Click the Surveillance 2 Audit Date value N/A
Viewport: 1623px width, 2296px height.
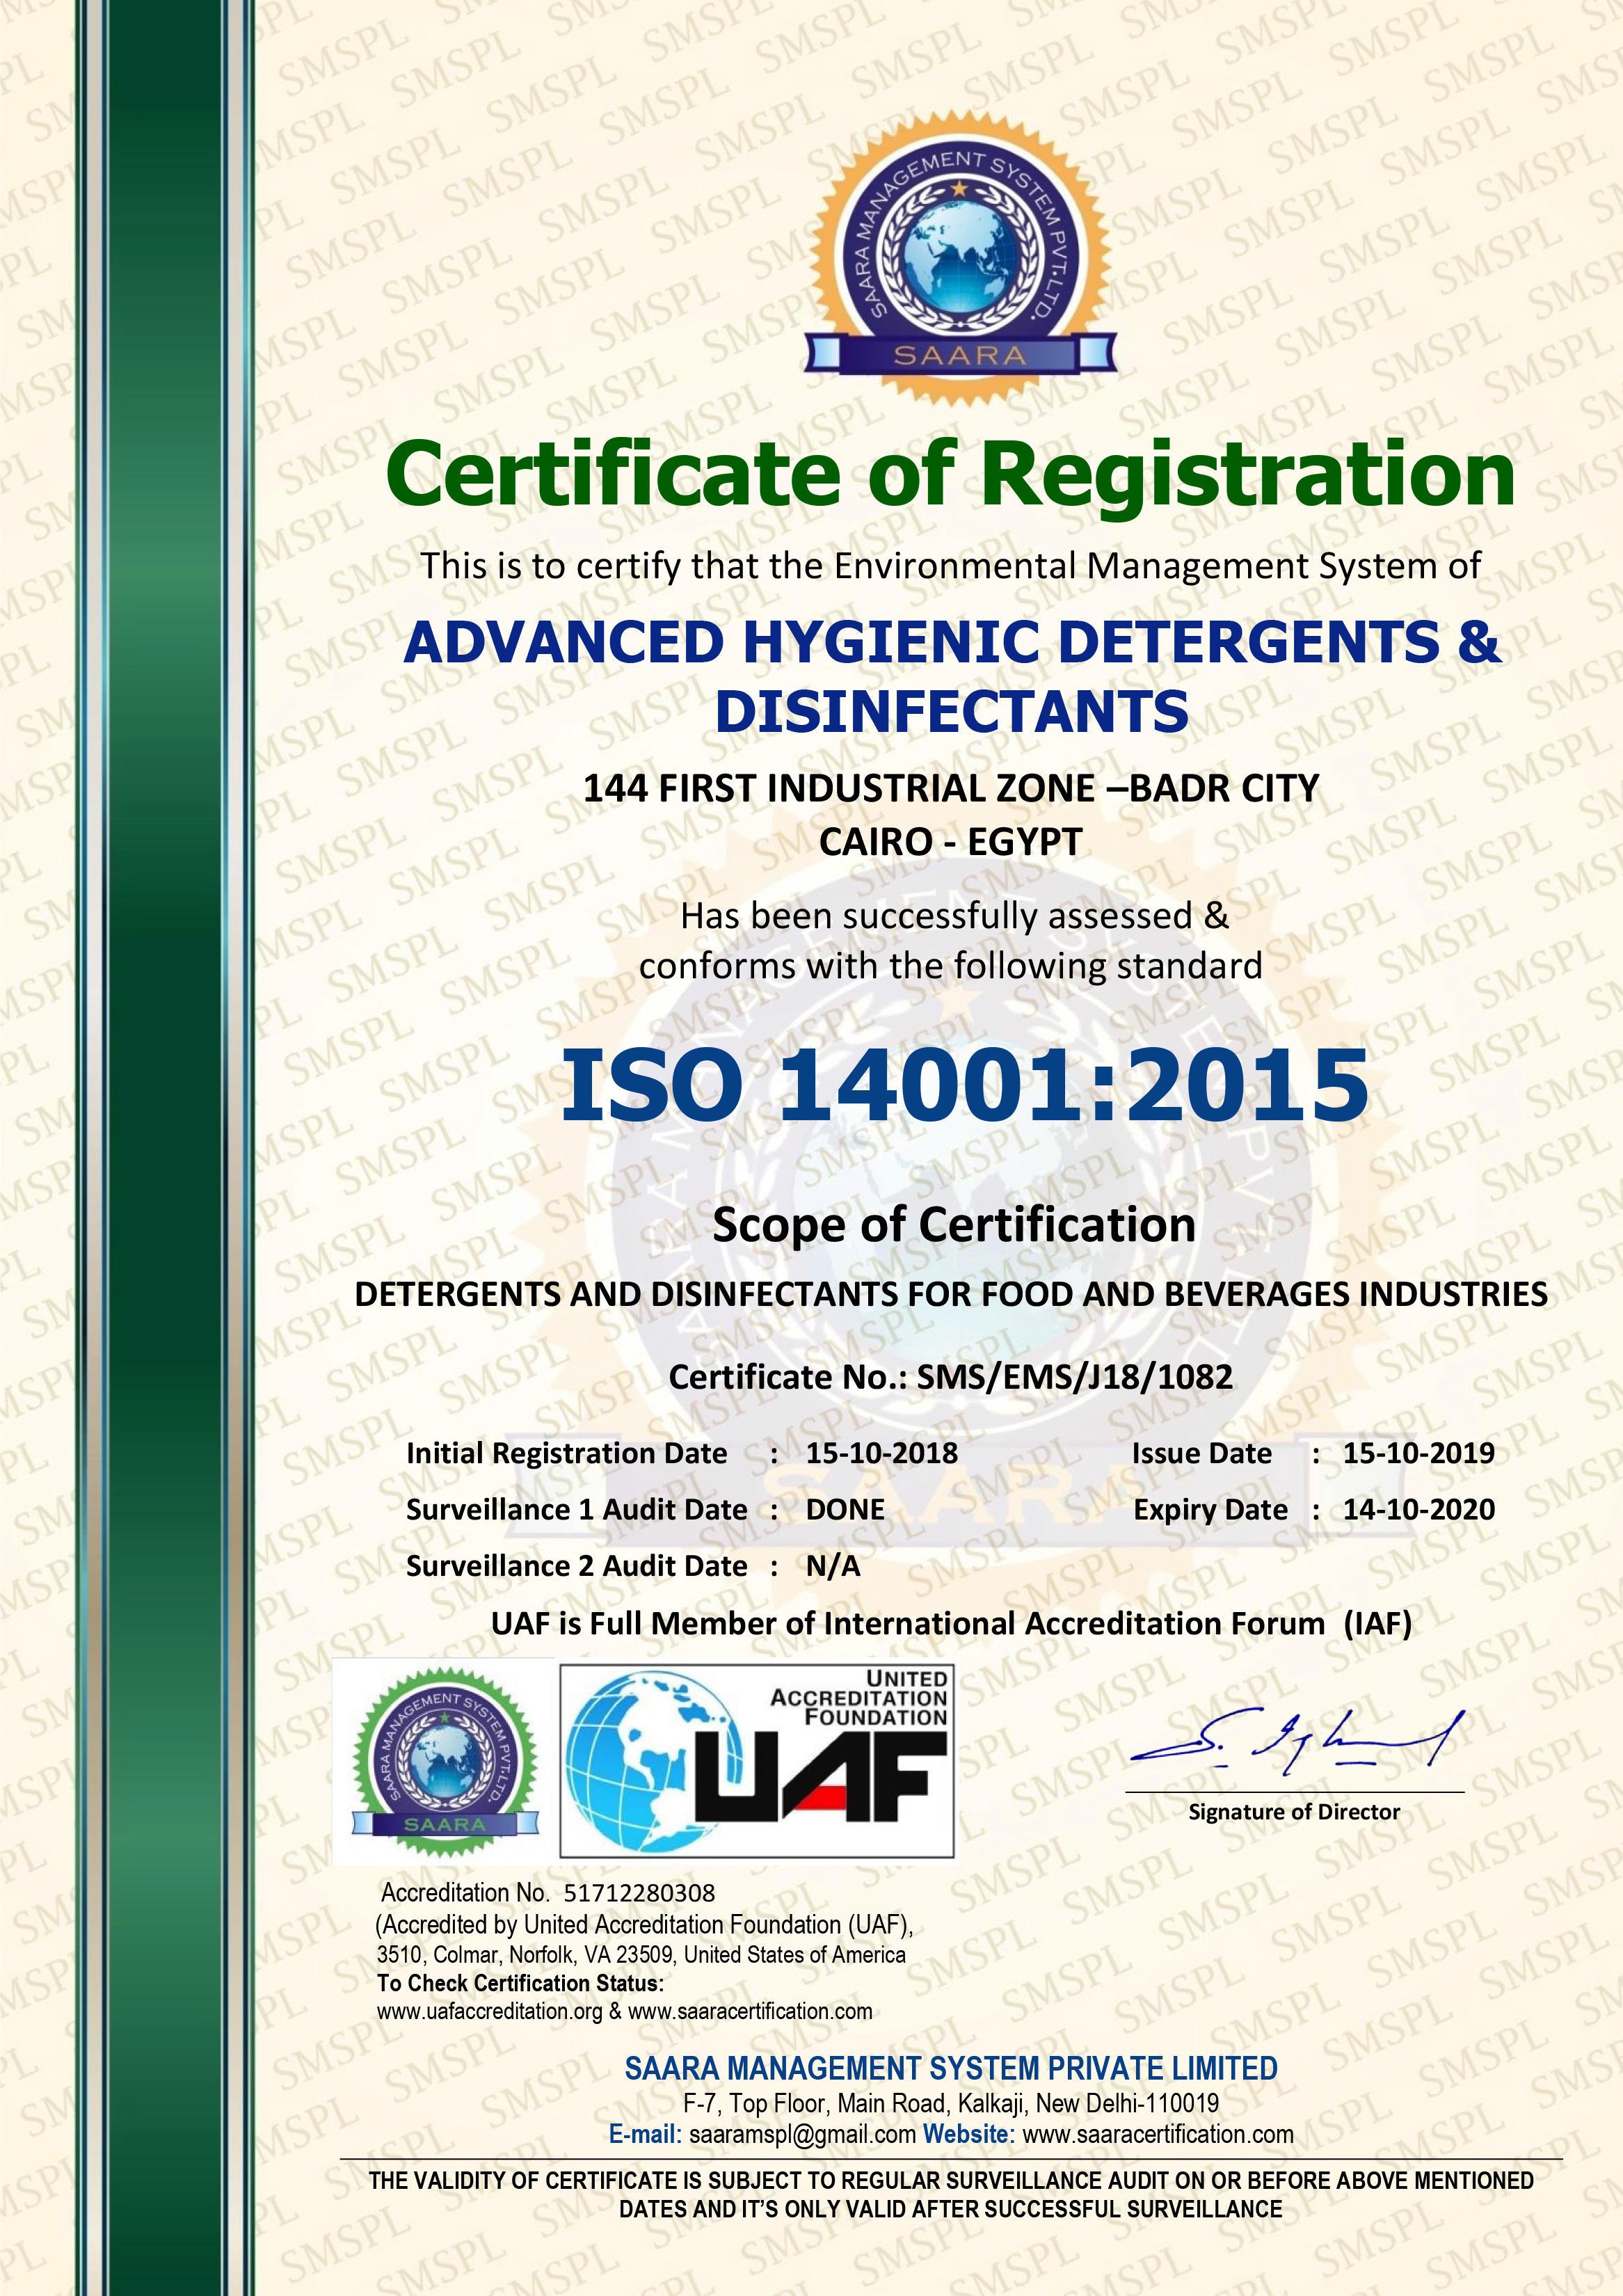[833, 1566]
